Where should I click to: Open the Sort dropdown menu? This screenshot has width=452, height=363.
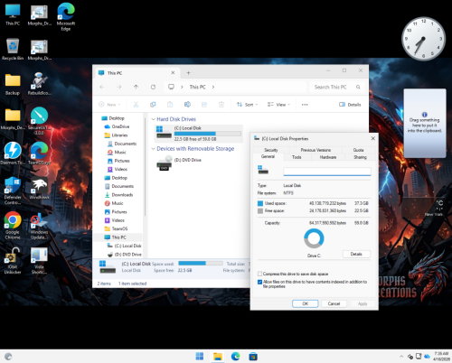(x=247, y=105)
